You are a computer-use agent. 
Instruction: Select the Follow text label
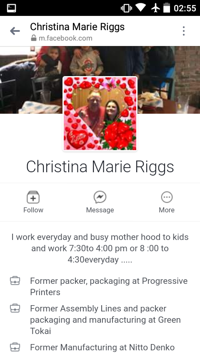pyautogui.click(x=33, y=210)
